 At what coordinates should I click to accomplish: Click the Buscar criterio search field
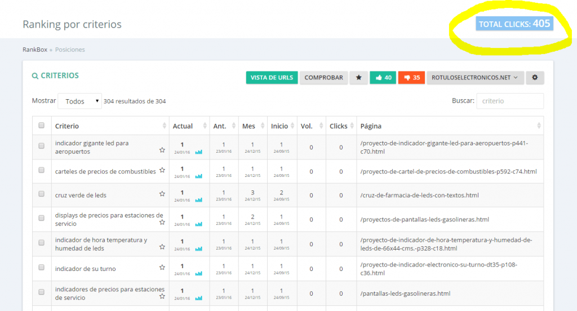click(509, 101)
